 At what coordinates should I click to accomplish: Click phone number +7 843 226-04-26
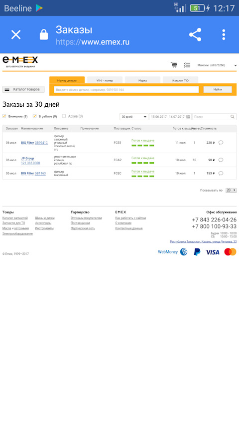tap(214, 219)
